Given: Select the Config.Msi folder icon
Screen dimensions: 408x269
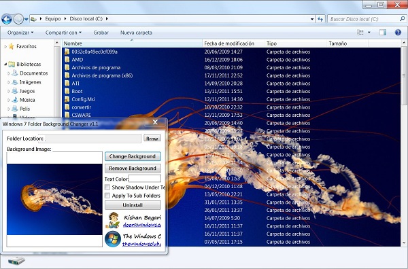Looking at the screenshot, I should tap(67, 99).
